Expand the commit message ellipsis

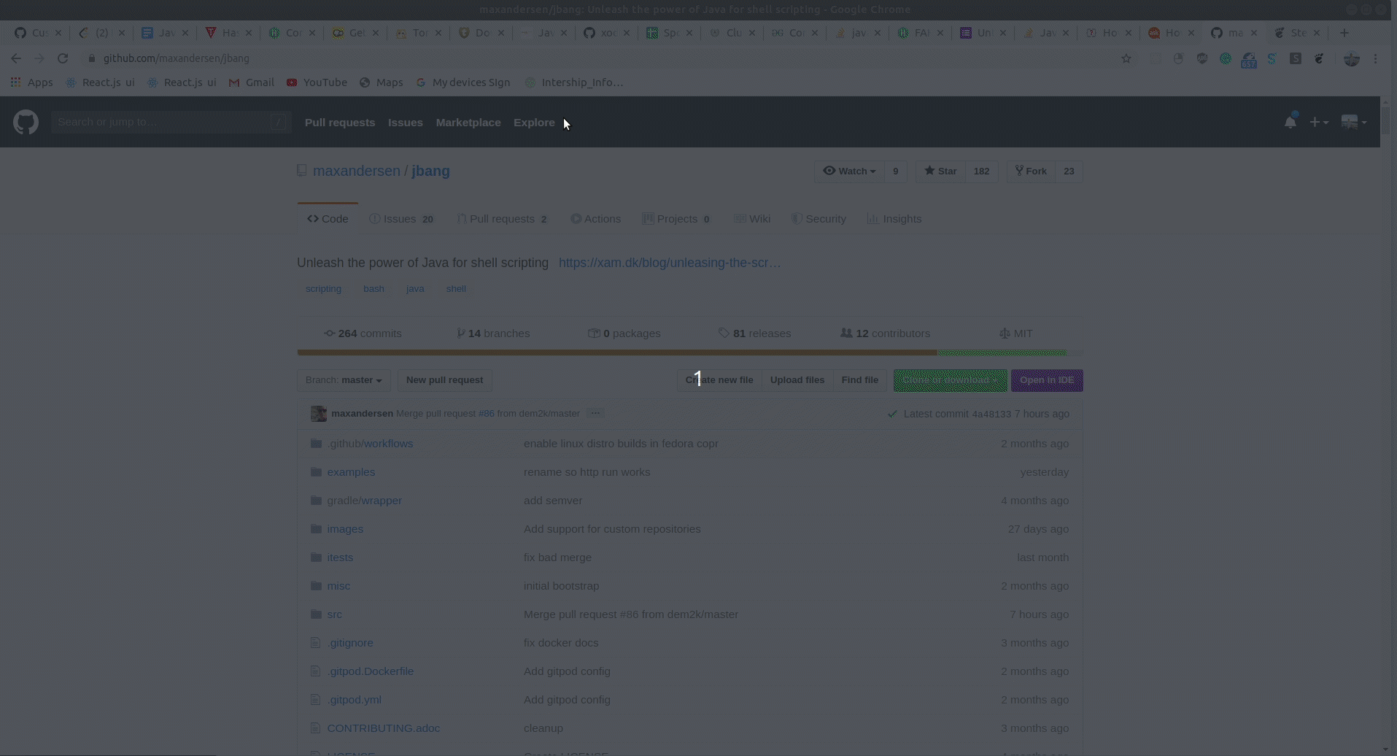click(x=595, y=413)
